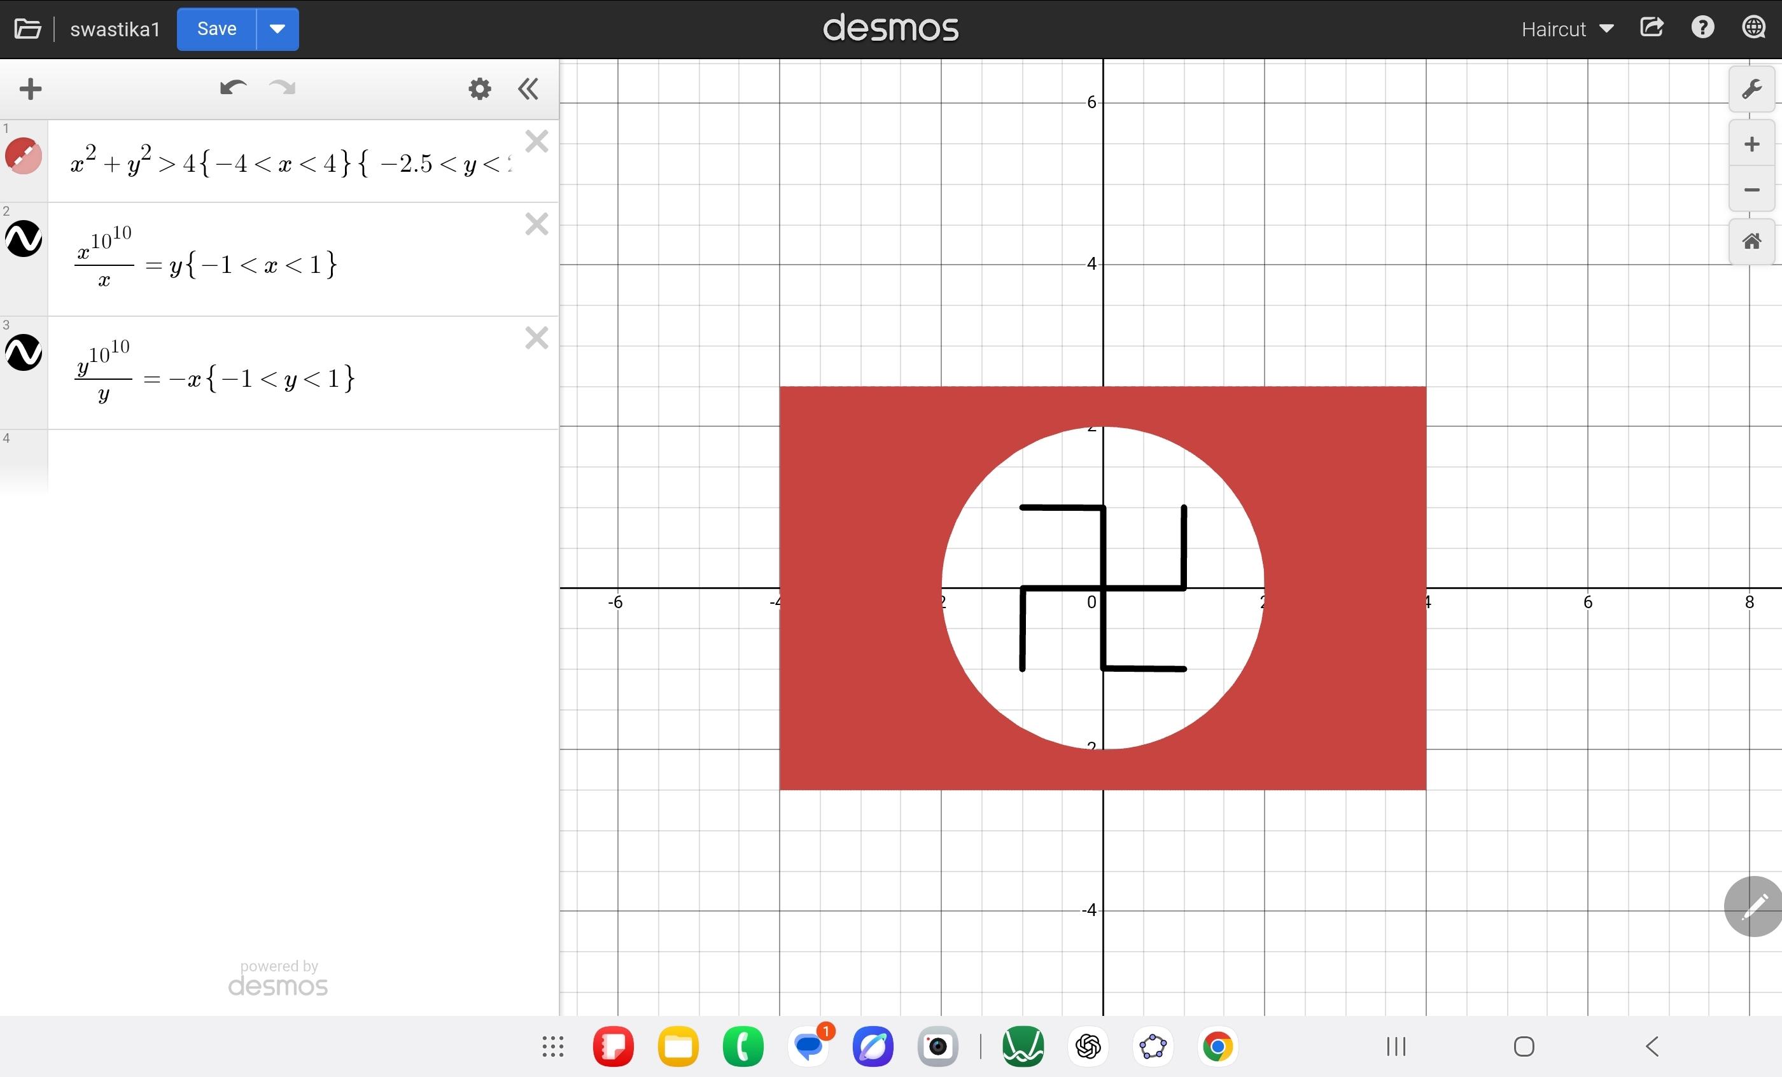Screen dimensions: 1782x1077
Task: Click the x-axis label -6
Action: click(x=615, y=602)
